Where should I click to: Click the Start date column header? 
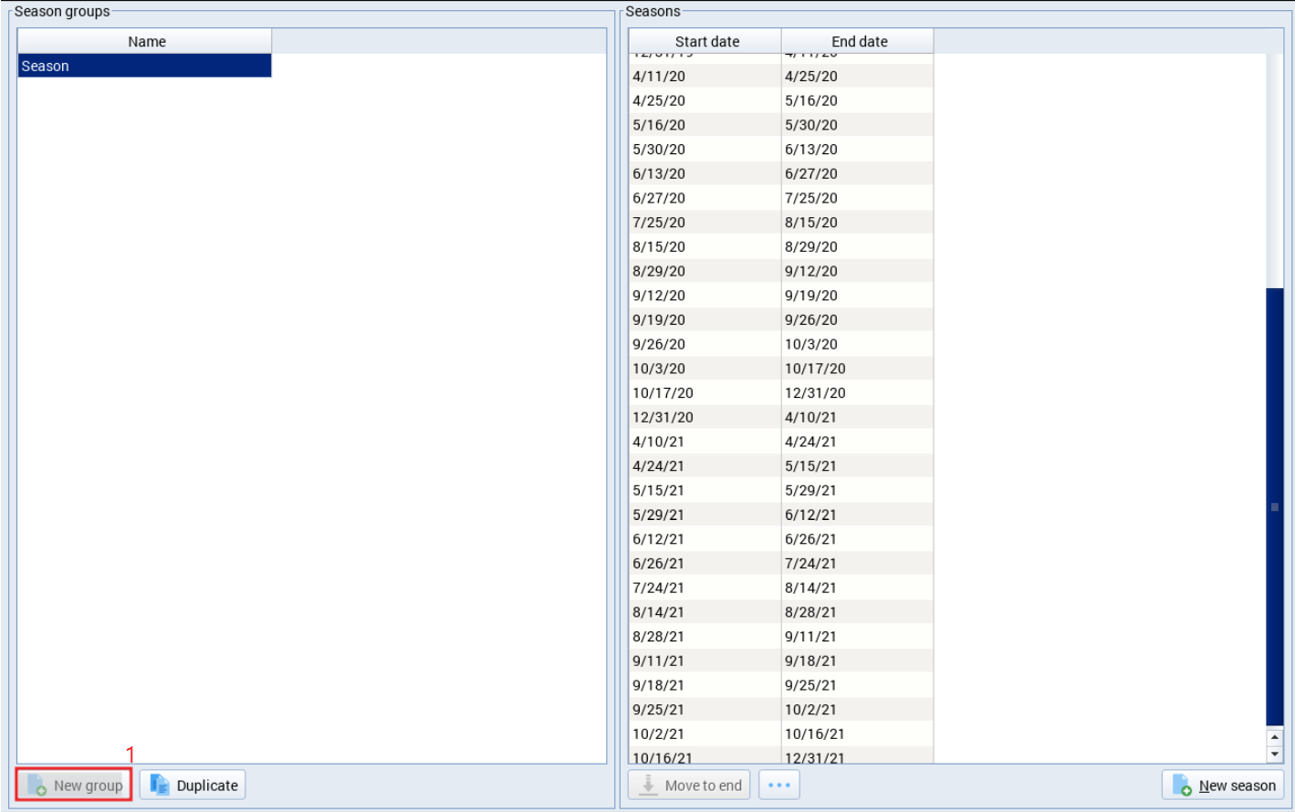[705, 41]
